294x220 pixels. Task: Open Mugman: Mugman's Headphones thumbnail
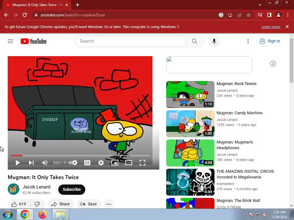pyautogui.click(x=190, y=153)
